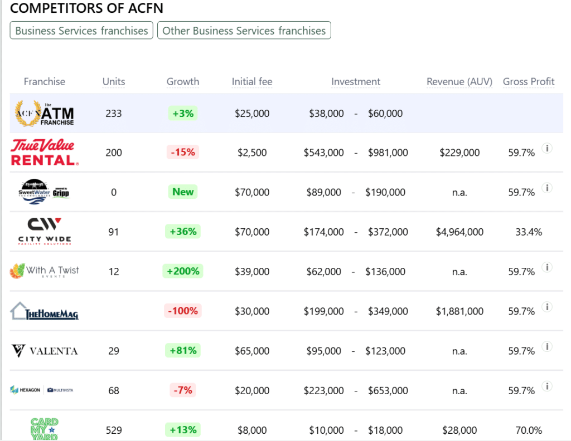Viewport: 571px width, 441px height.
Task: Click the Investment column header
Action: pos(356,81)
